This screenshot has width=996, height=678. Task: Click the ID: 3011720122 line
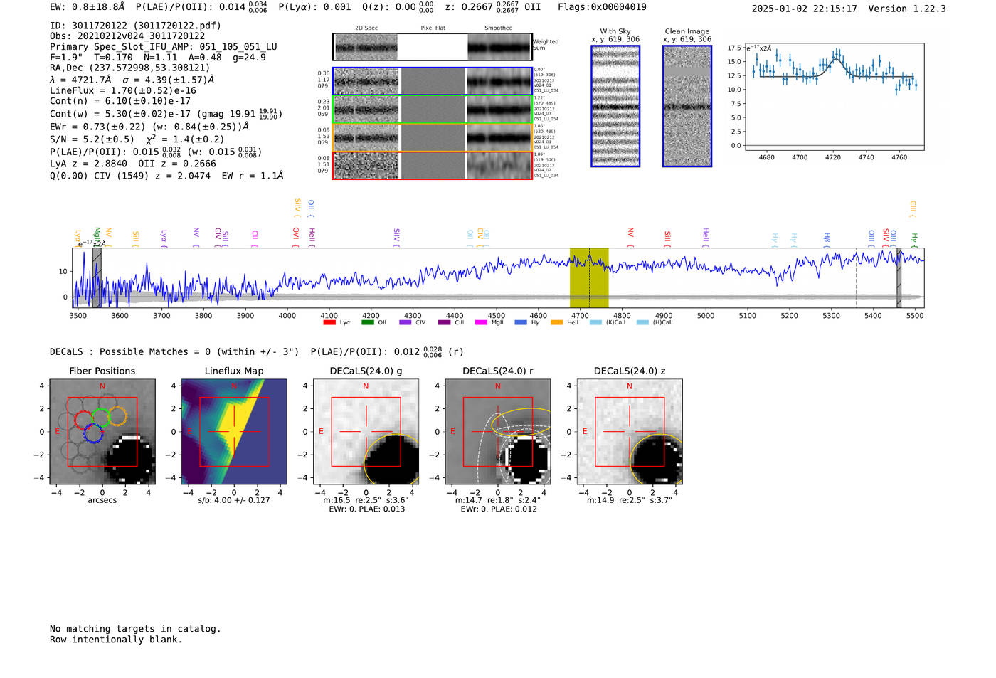tap(135, 26)
